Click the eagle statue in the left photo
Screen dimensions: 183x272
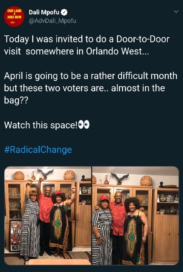45,174
